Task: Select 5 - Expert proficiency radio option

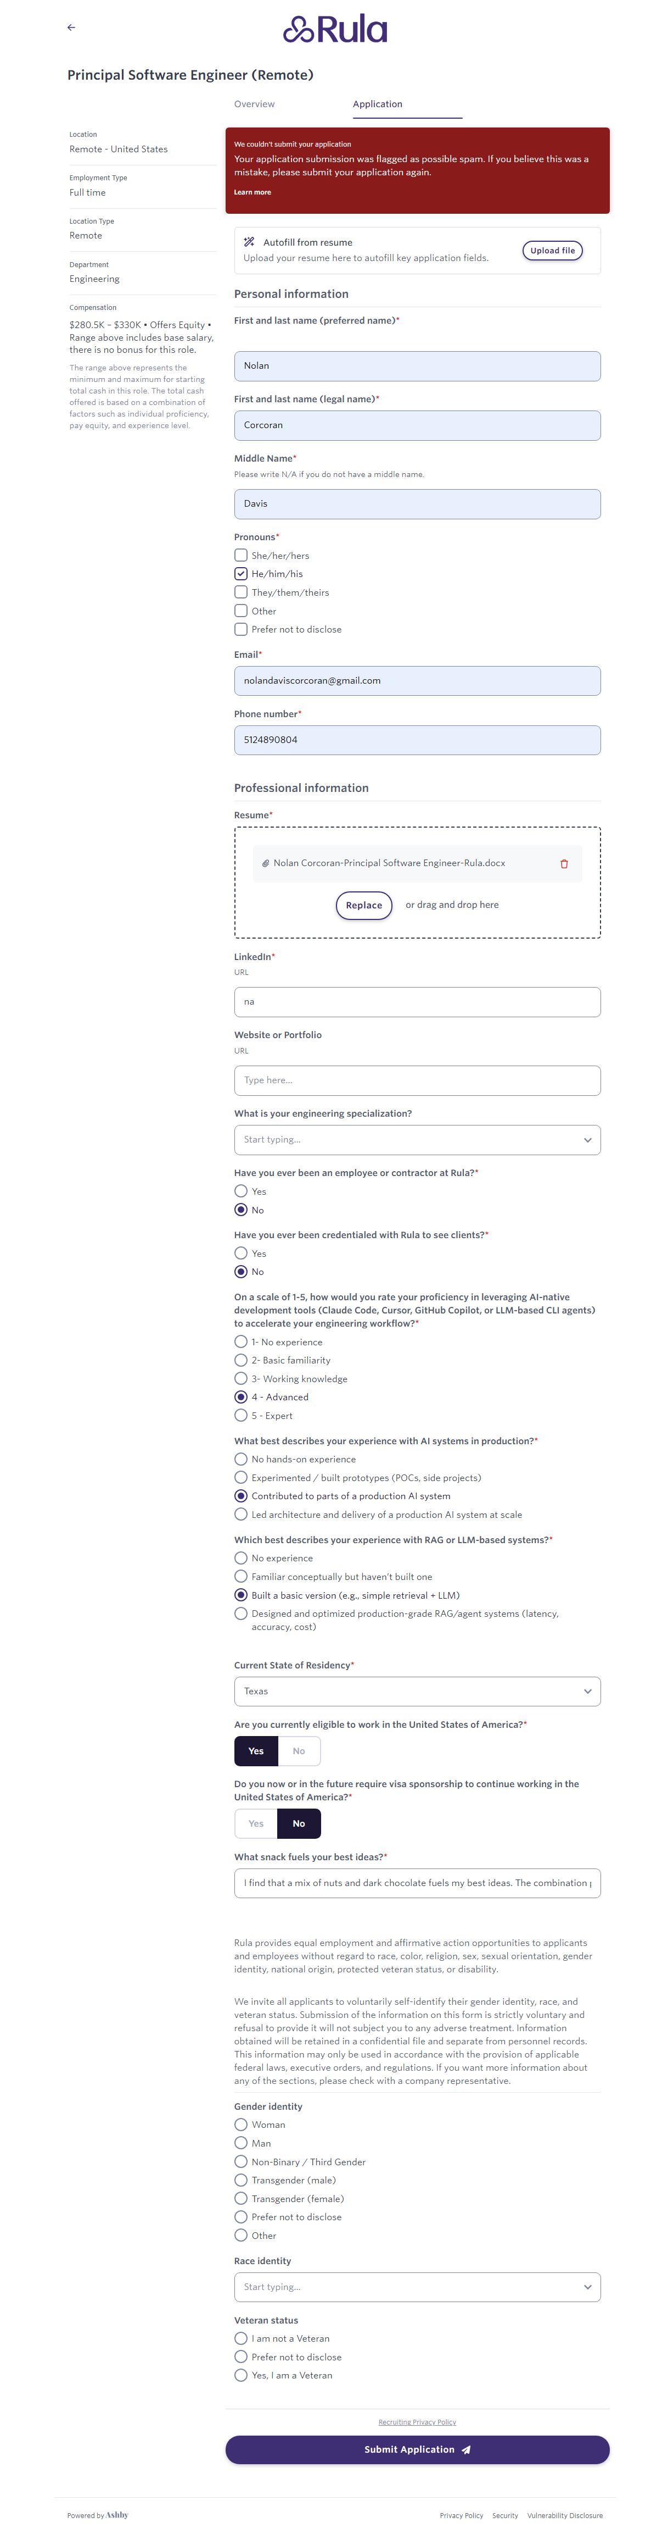Action: tap(240, 1415)
